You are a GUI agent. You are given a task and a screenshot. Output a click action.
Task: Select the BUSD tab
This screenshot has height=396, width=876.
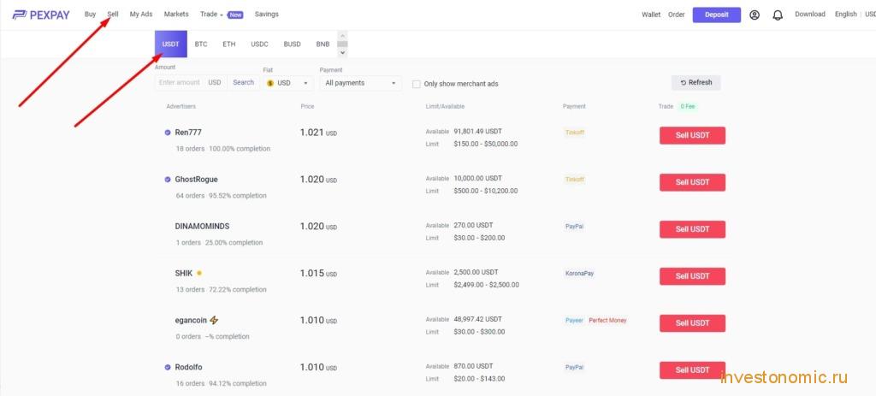point(293,44)
